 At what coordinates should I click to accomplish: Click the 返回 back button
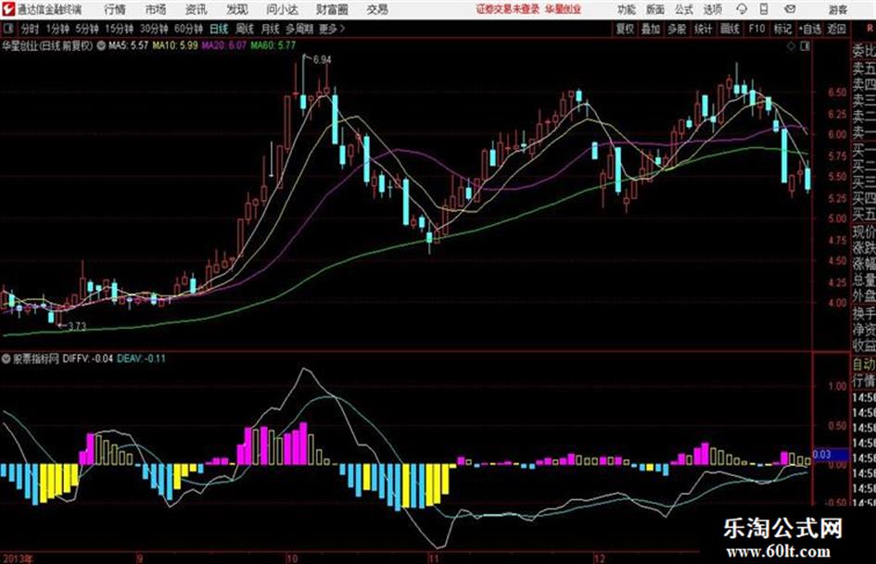836,29
